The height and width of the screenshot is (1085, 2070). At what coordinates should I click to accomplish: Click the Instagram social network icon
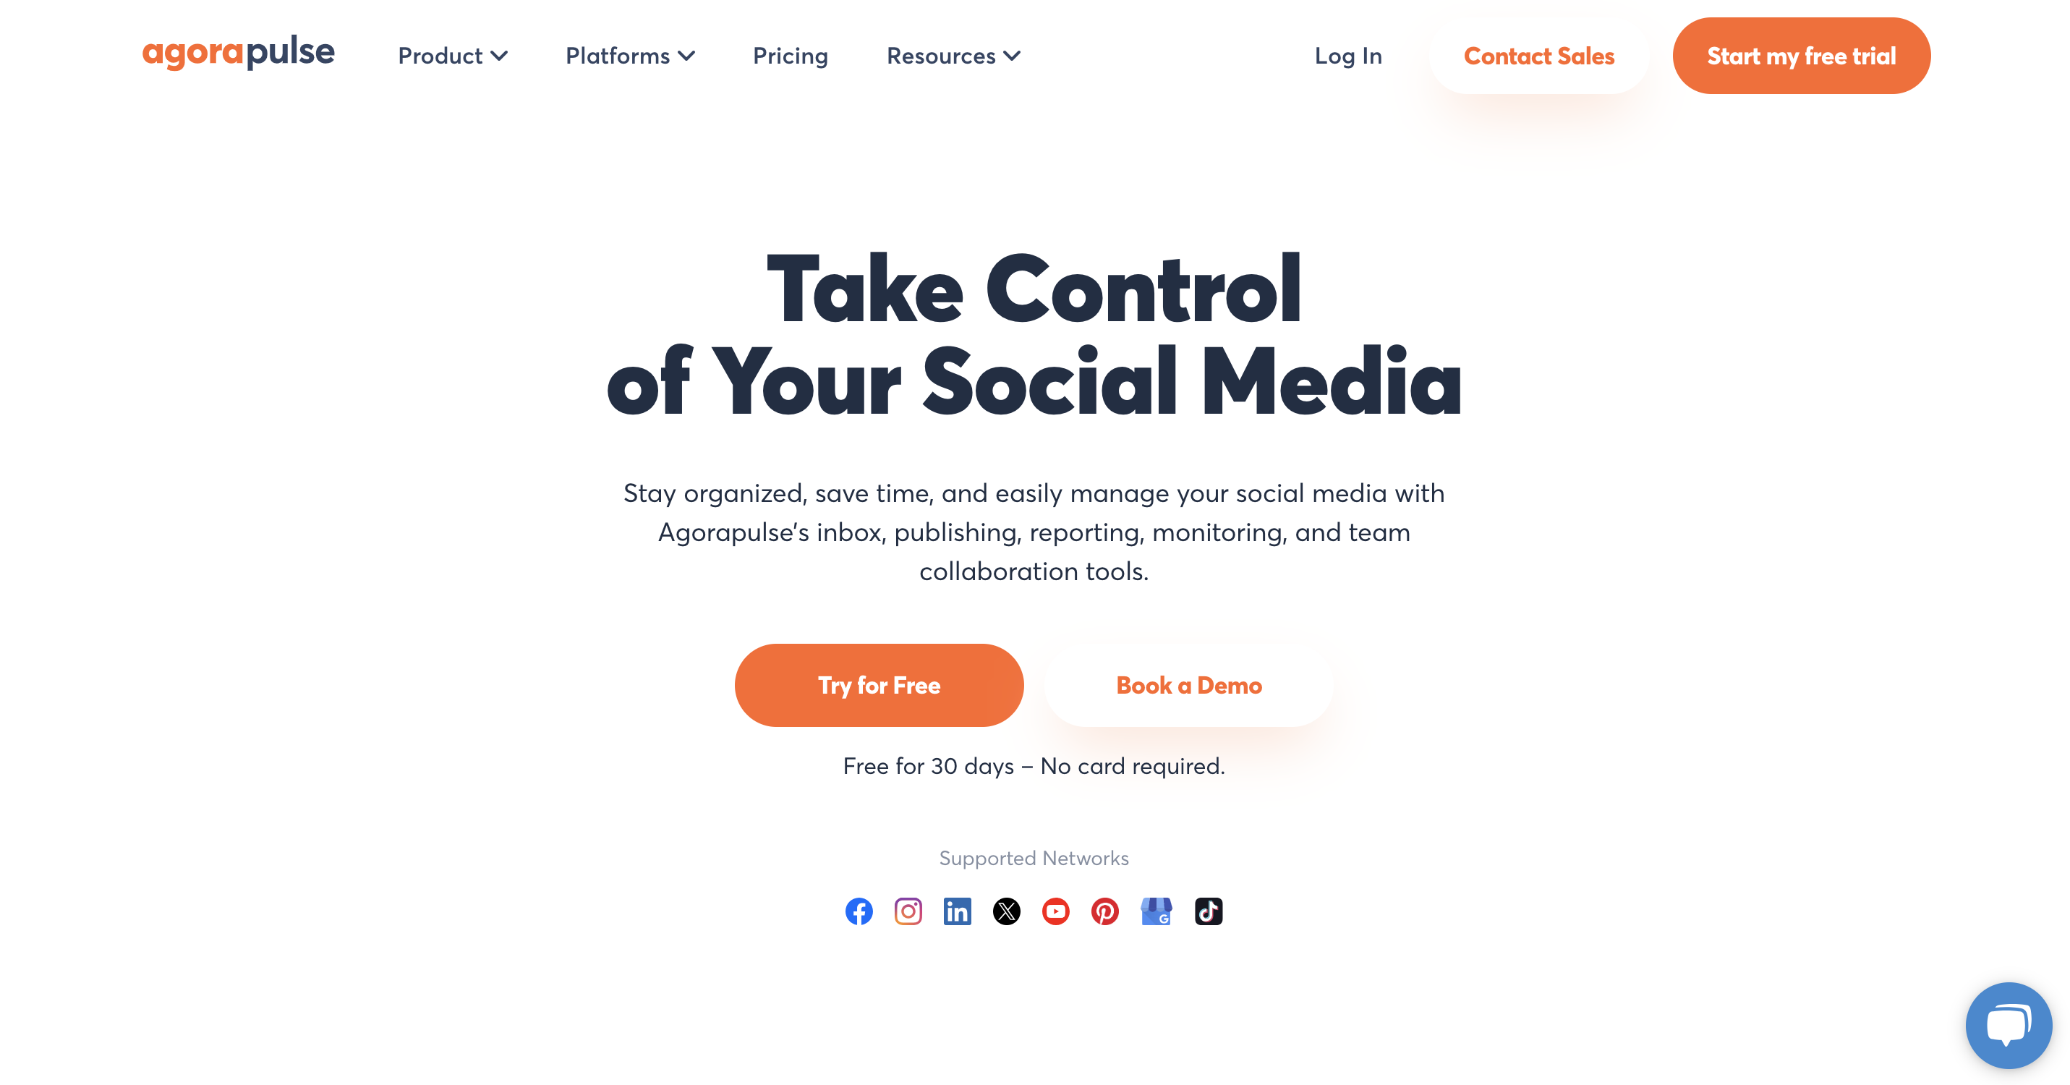(908, 911)
